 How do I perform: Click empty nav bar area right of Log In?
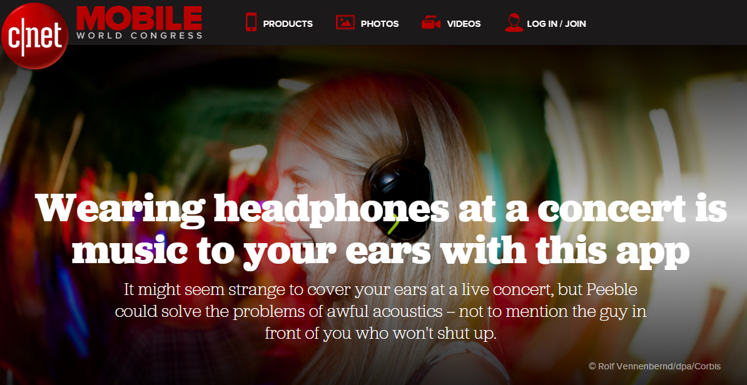click(667, 22)
